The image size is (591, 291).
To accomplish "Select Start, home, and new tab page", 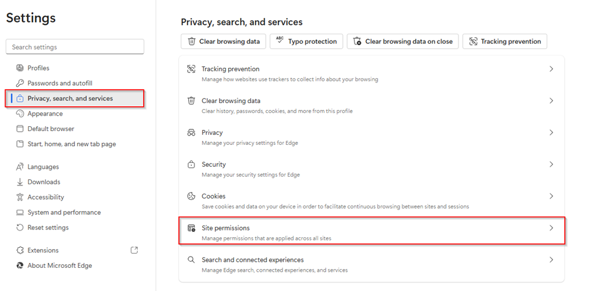I will (x=71, y=144).
